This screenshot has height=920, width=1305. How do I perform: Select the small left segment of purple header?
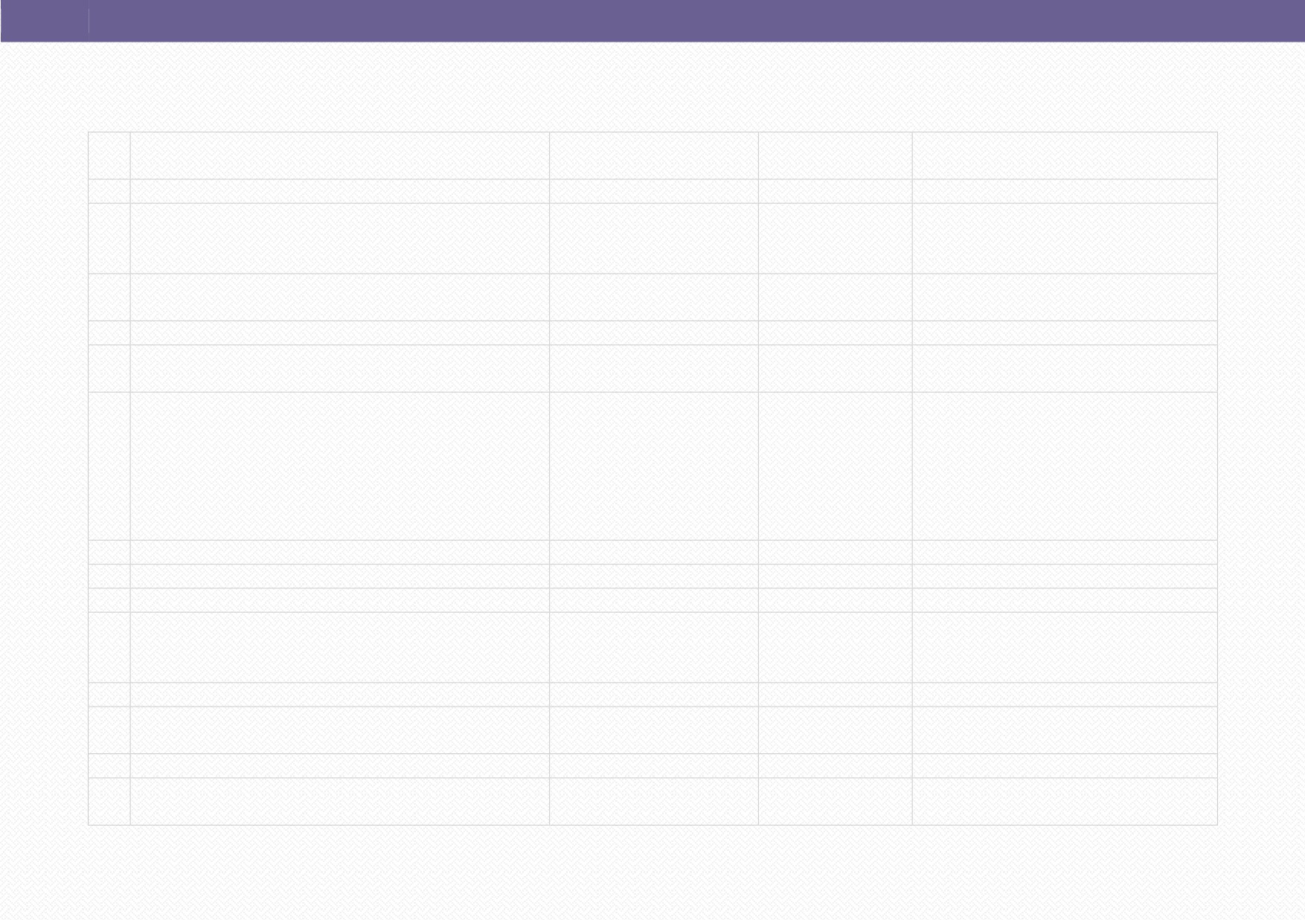point(45,21)
